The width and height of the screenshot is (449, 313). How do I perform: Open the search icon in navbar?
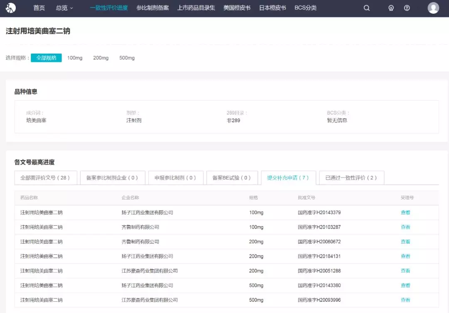367,8
